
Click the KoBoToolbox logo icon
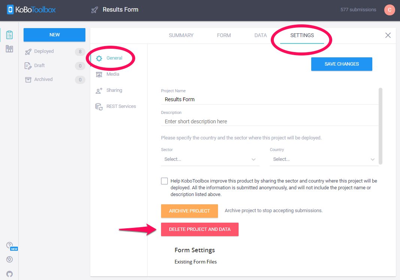coord(10,9)
